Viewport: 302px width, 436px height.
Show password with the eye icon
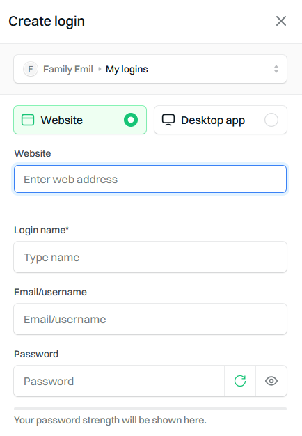point(271,381)
